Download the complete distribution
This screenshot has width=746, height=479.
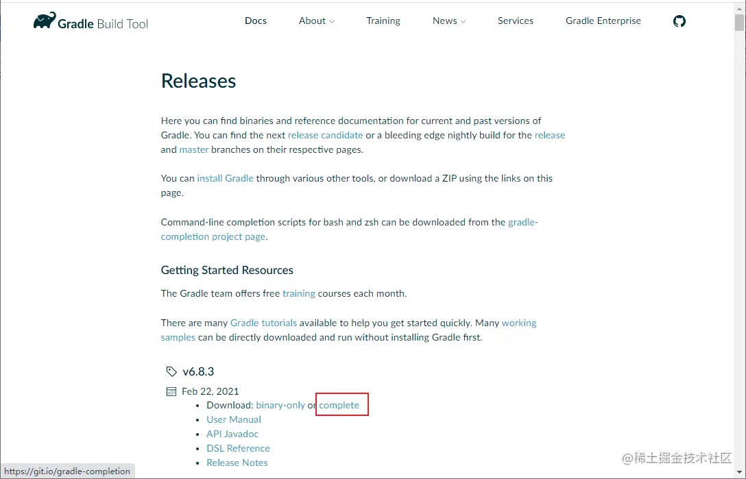point(339,405)
